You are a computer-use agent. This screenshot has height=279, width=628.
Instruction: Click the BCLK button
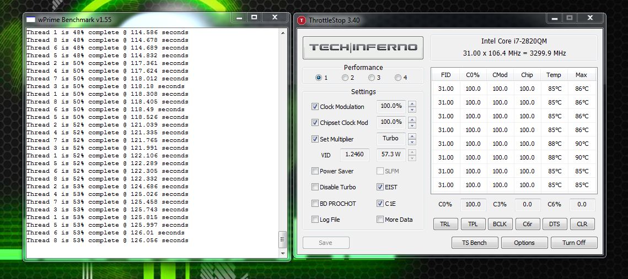[500, 224]
